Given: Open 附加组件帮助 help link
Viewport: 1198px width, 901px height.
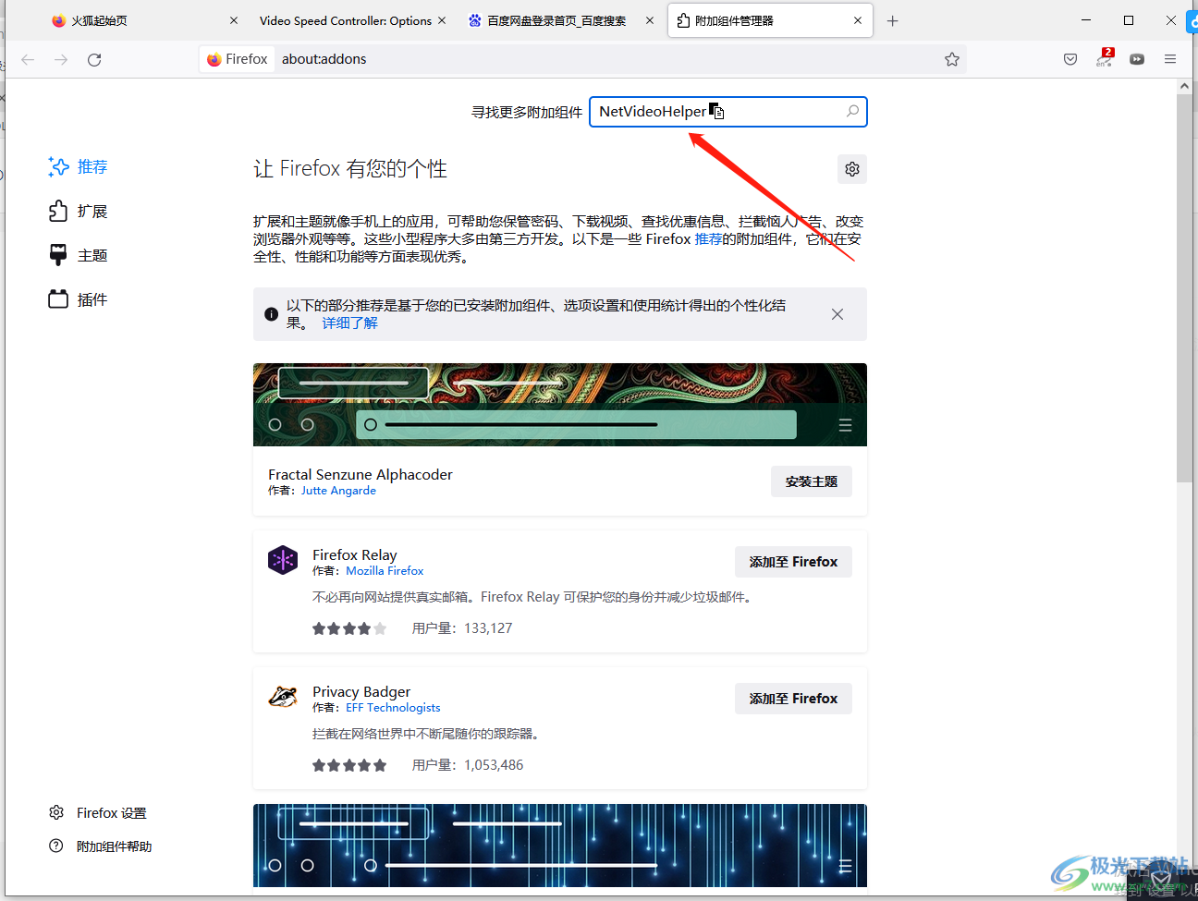Looking at the screenshot, I should (100, 846).
